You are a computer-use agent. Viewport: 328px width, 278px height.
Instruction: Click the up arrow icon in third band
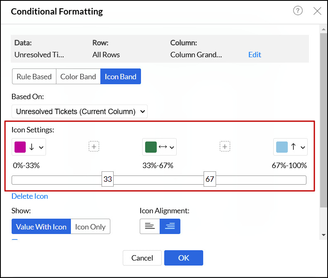[x=293, y=147]
